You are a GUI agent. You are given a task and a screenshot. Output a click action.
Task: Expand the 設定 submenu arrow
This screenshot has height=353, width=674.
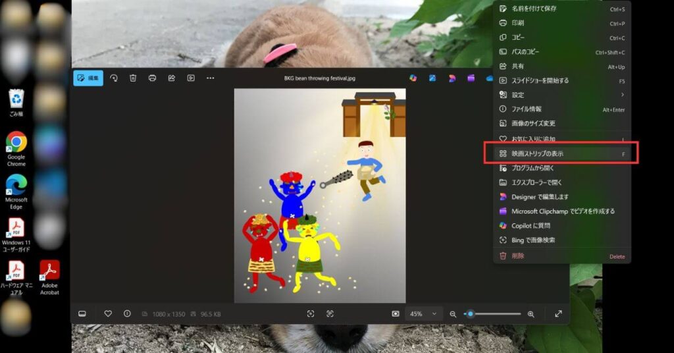[622, 95]
